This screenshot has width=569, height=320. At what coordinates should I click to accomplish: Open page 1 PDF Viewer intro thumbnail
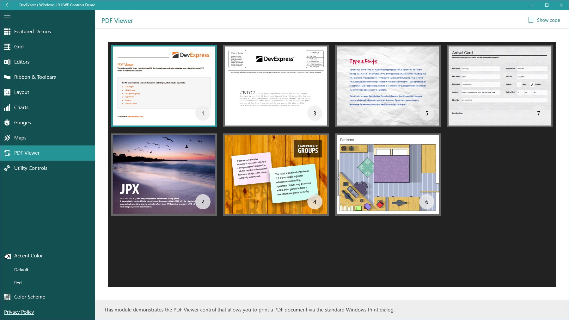click(164, 86)
